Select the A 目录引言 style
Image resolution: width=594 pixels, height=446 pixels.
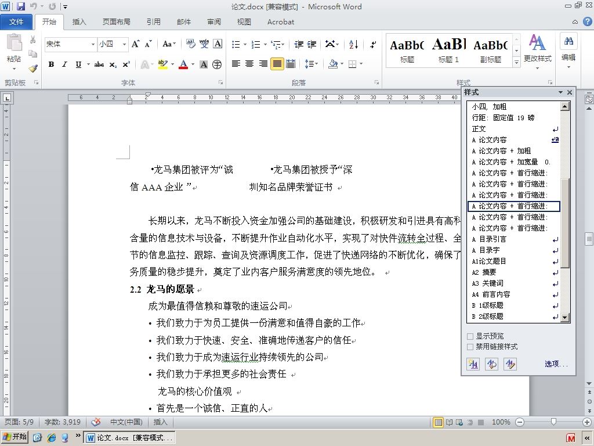(513, 239)
